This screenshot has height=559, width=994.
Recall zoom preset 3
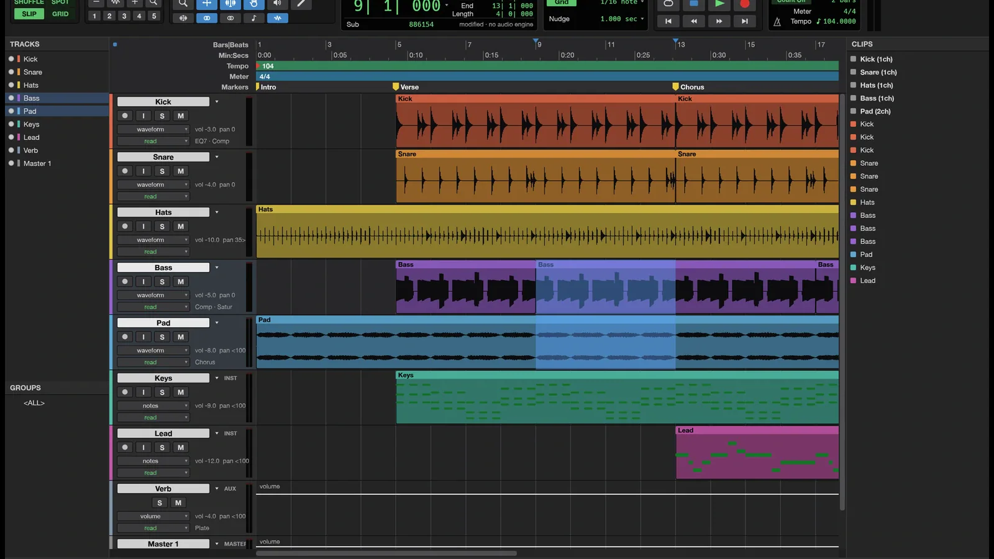click(x=124, y=16)
